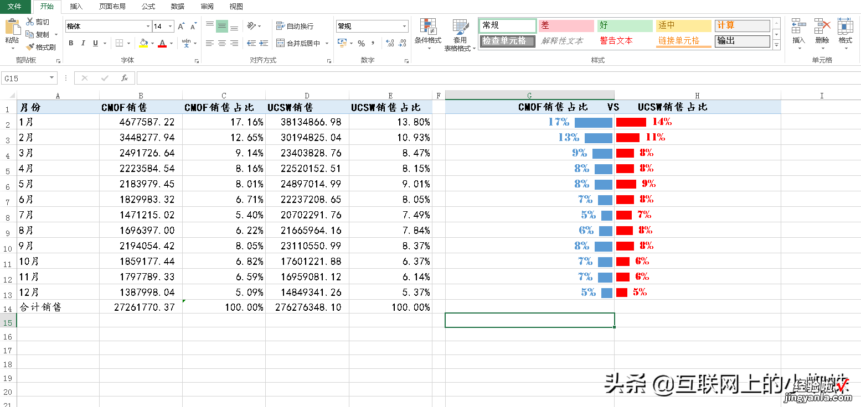This screenshot has height=407, width=861.
Task: Apply percent style (%) number format
Action: click(361, 43)
